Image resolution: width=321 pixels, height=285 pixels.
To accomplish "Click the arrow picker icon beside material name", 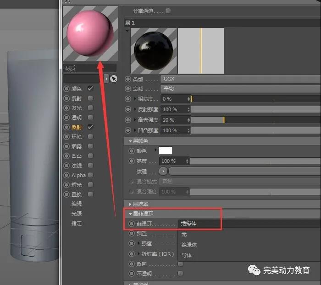I will point(114,79).
